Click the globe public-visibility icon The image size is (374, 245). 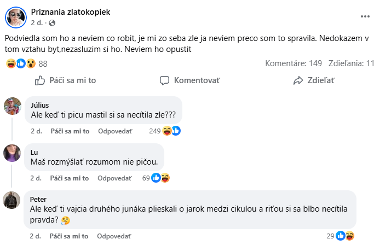[52, 23]
